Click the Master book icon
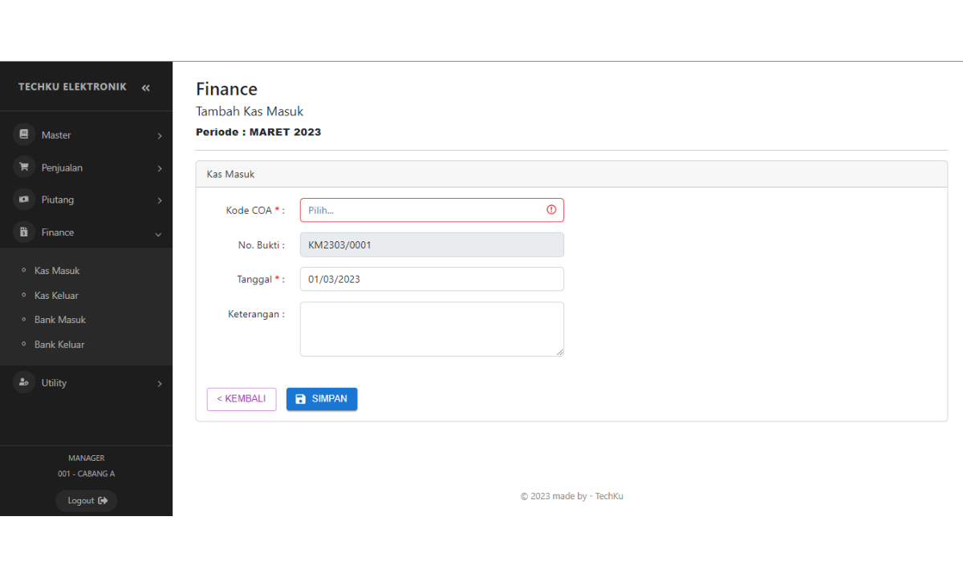 click(x=24, y=135)
